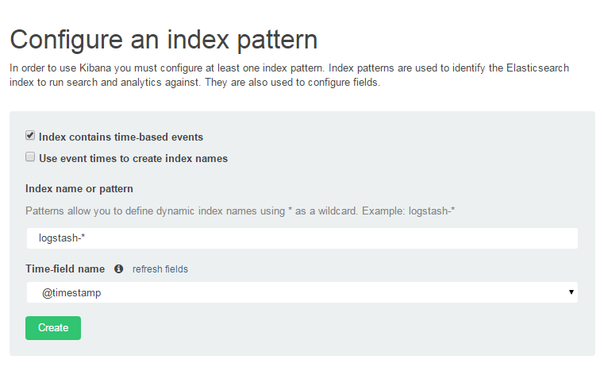Click the 'Use event times to create index names' label
604x371 pixels.
click(133, 159)
